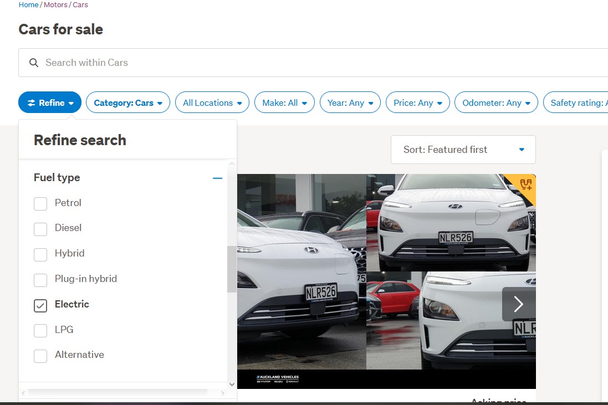Expand the All Locations dropdown
608x405 pixels.
coord(212,102)
